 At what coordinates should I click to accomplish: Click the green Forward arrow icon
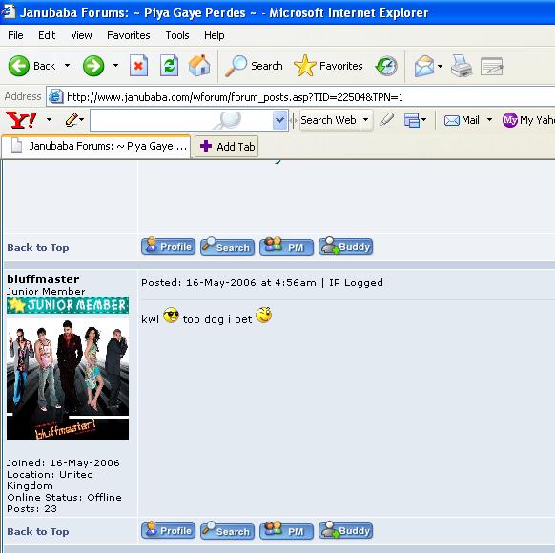(93, 66)
